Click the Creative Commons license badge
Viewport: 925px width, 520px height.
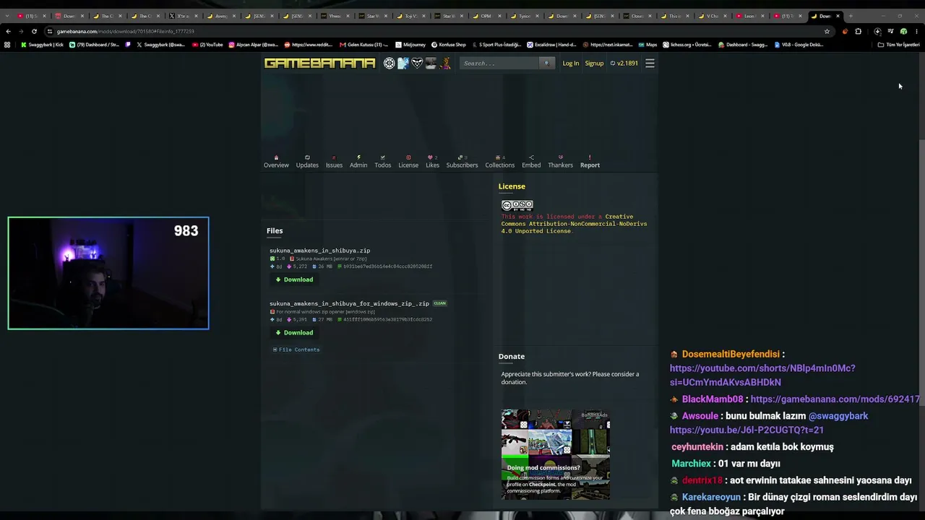(x=517, y=206)
